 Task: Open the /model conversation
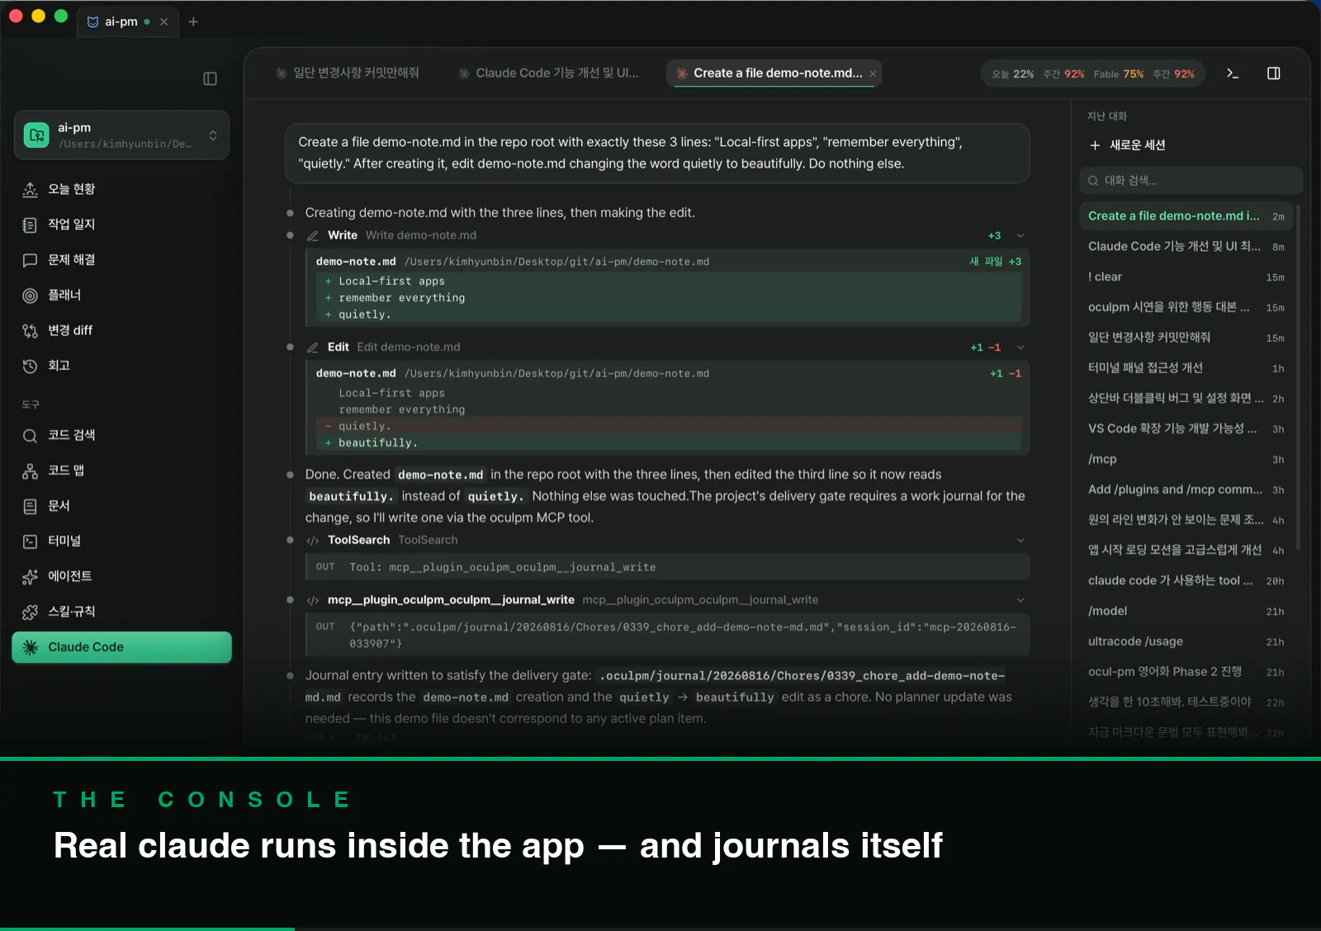[x=1186, y=611]
